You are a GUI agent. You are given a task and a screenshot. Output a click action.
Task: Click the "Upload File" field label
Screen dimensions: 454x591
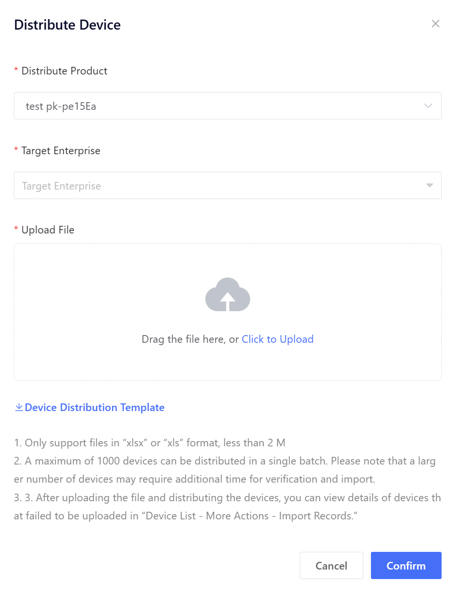click(x=48, y=230)
